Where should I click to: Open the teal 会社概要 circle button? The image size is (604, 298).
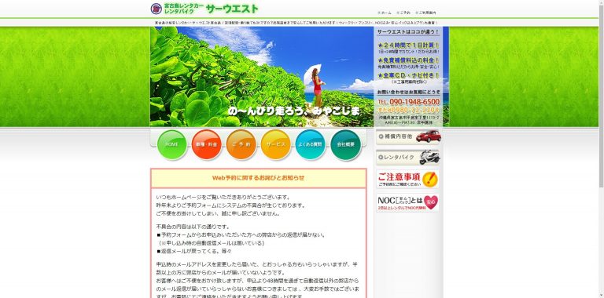coord(345,145)
